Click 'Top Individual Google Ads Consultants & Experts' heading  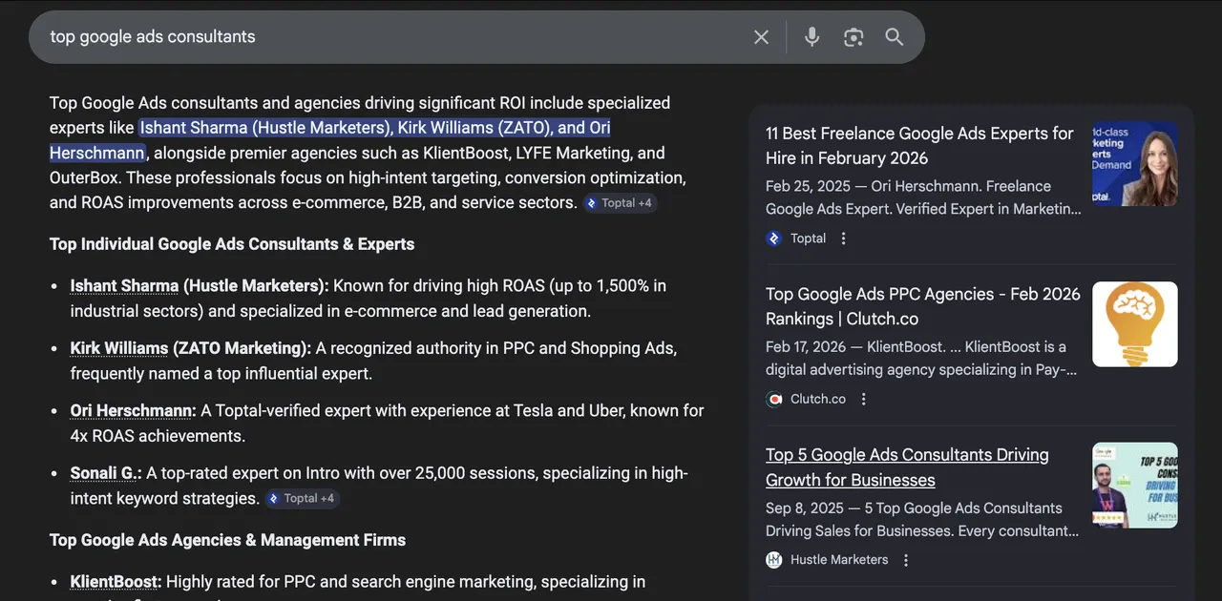click(232, 244)
